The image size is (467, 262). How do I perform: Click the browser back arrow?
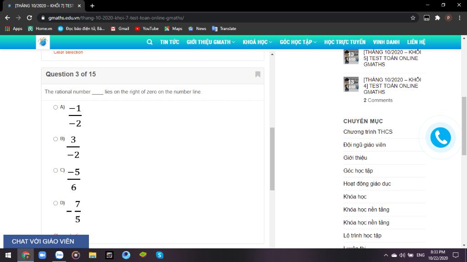7,18
